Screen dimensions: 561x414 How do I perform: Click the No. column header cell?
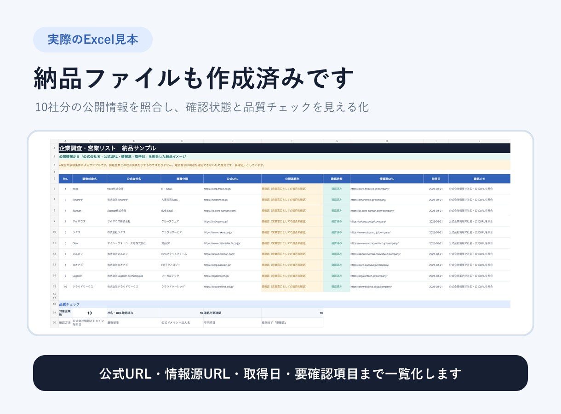click(65, 178)
